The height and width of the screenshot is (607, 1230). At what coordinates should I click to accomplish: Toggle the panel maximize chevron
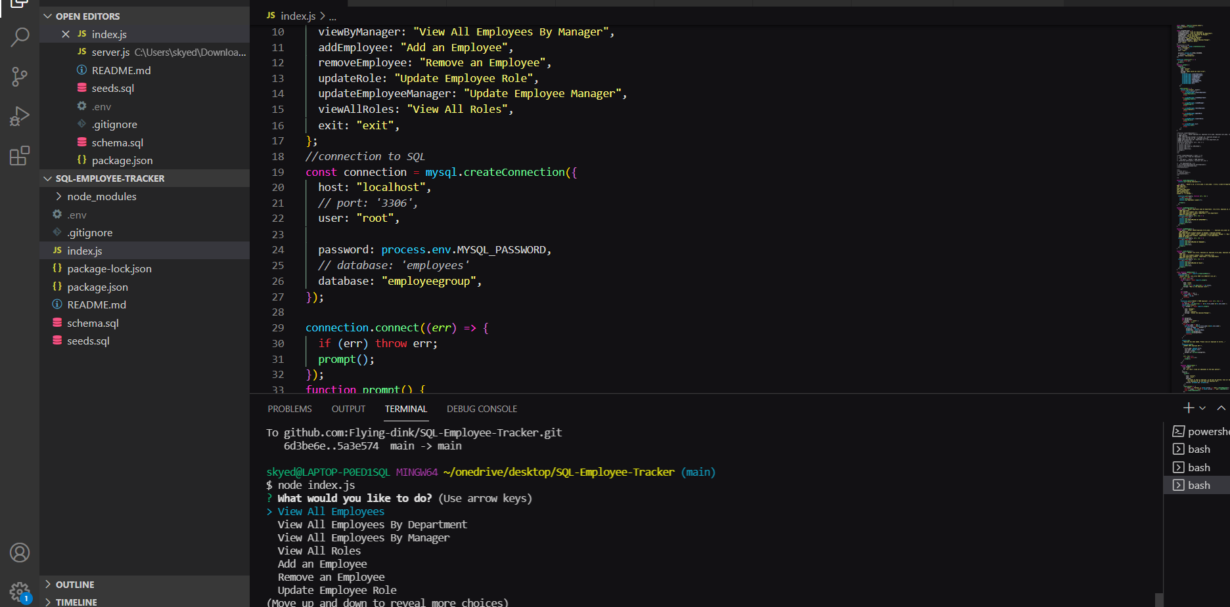coord(1221,408)
